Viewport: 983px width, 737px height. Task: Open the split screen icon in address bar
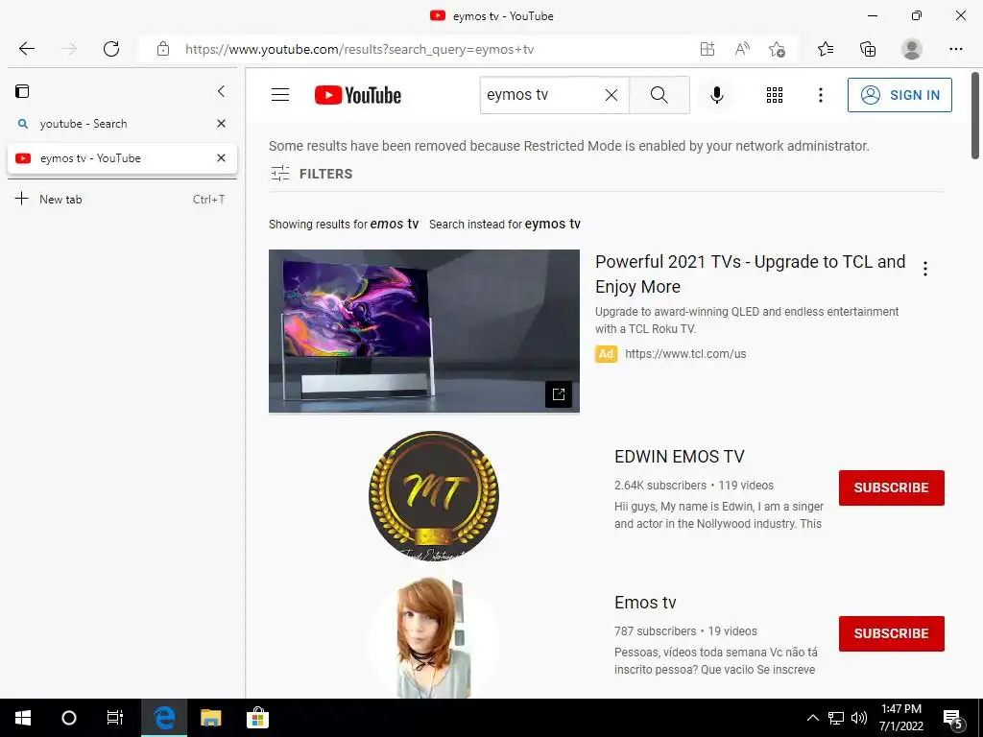(x=707, y=49)
